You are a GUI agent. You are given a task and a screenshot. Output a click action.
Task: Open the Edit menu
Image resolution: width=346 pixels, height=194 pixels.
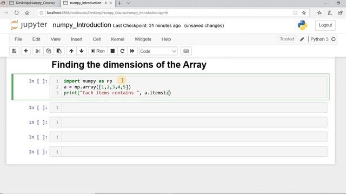click(36, 39)
